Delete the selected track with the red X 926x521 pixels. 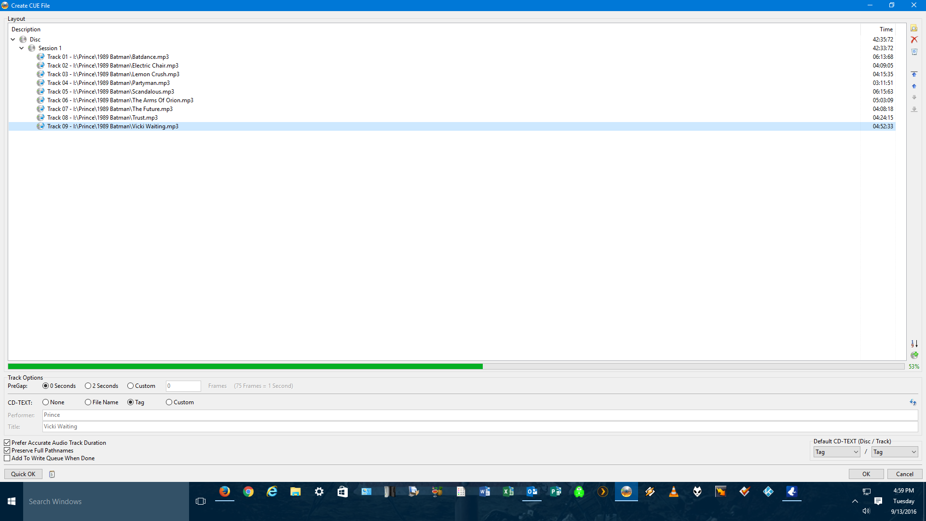[x=914, y=40]
